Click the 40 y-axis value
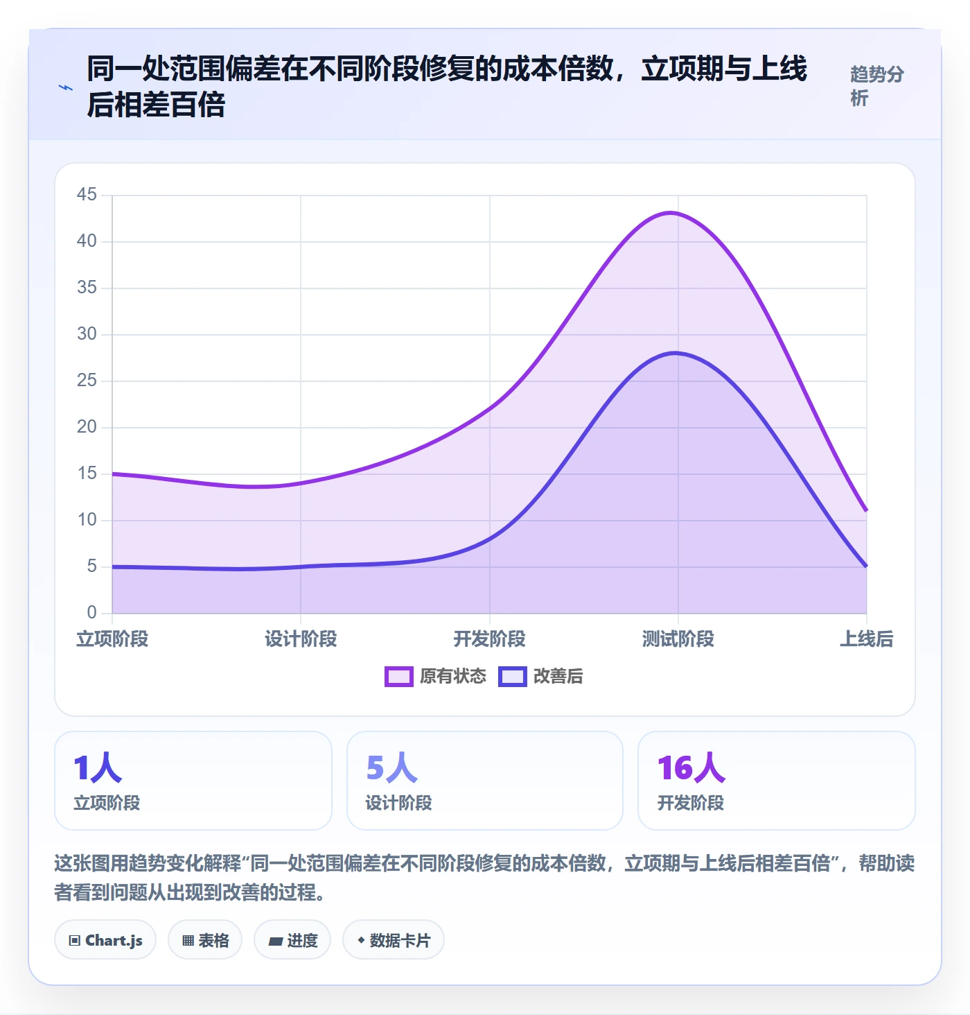Viewport: 970px width, 1015px height. pyautogui.click(x=87, y=241)
